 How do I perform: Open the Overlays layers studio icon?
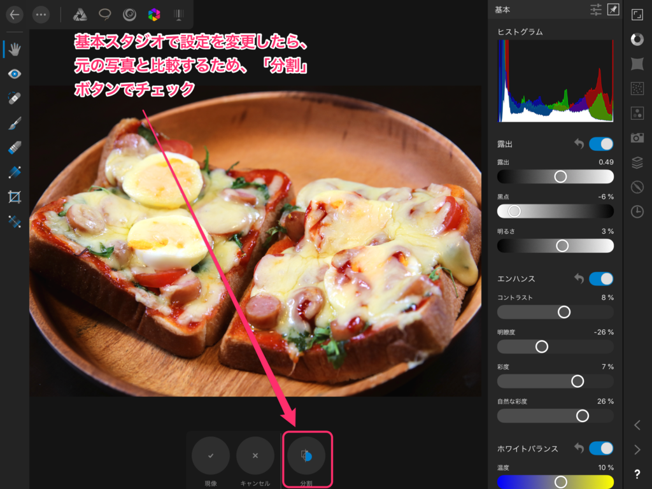coord(637,162)
